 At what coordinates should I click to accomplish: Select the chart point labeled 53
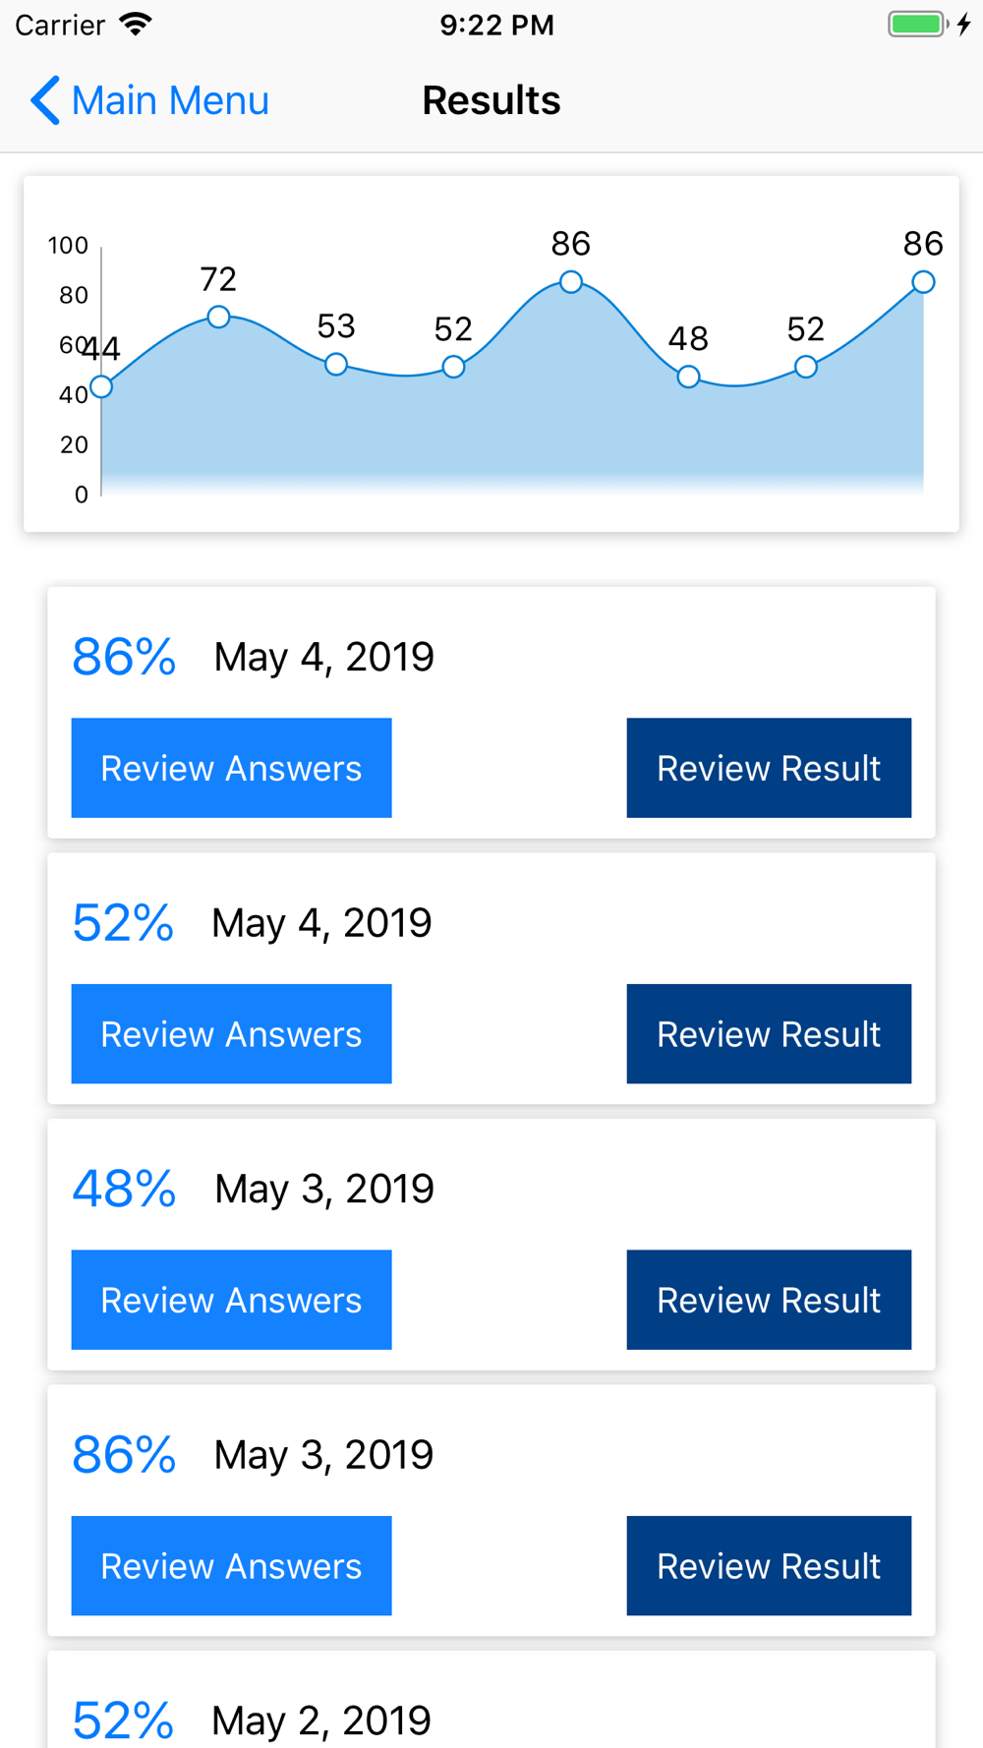click(x=336, y=365)
